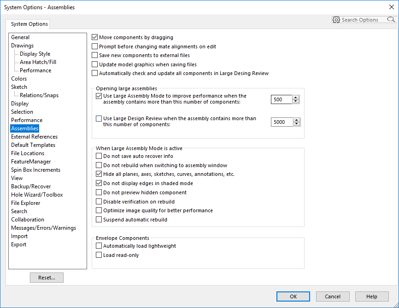Viewport: 399px width, 308px height.
Task: Increase Large Assembly Mode component count spinner
Action: (295, 98)
